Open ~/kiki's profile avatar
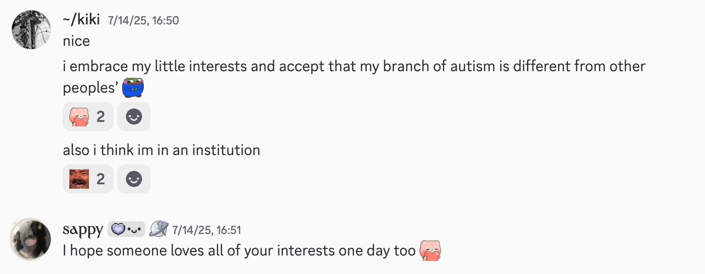The width and height of the screenshot is (705, 274). point(31,29)
